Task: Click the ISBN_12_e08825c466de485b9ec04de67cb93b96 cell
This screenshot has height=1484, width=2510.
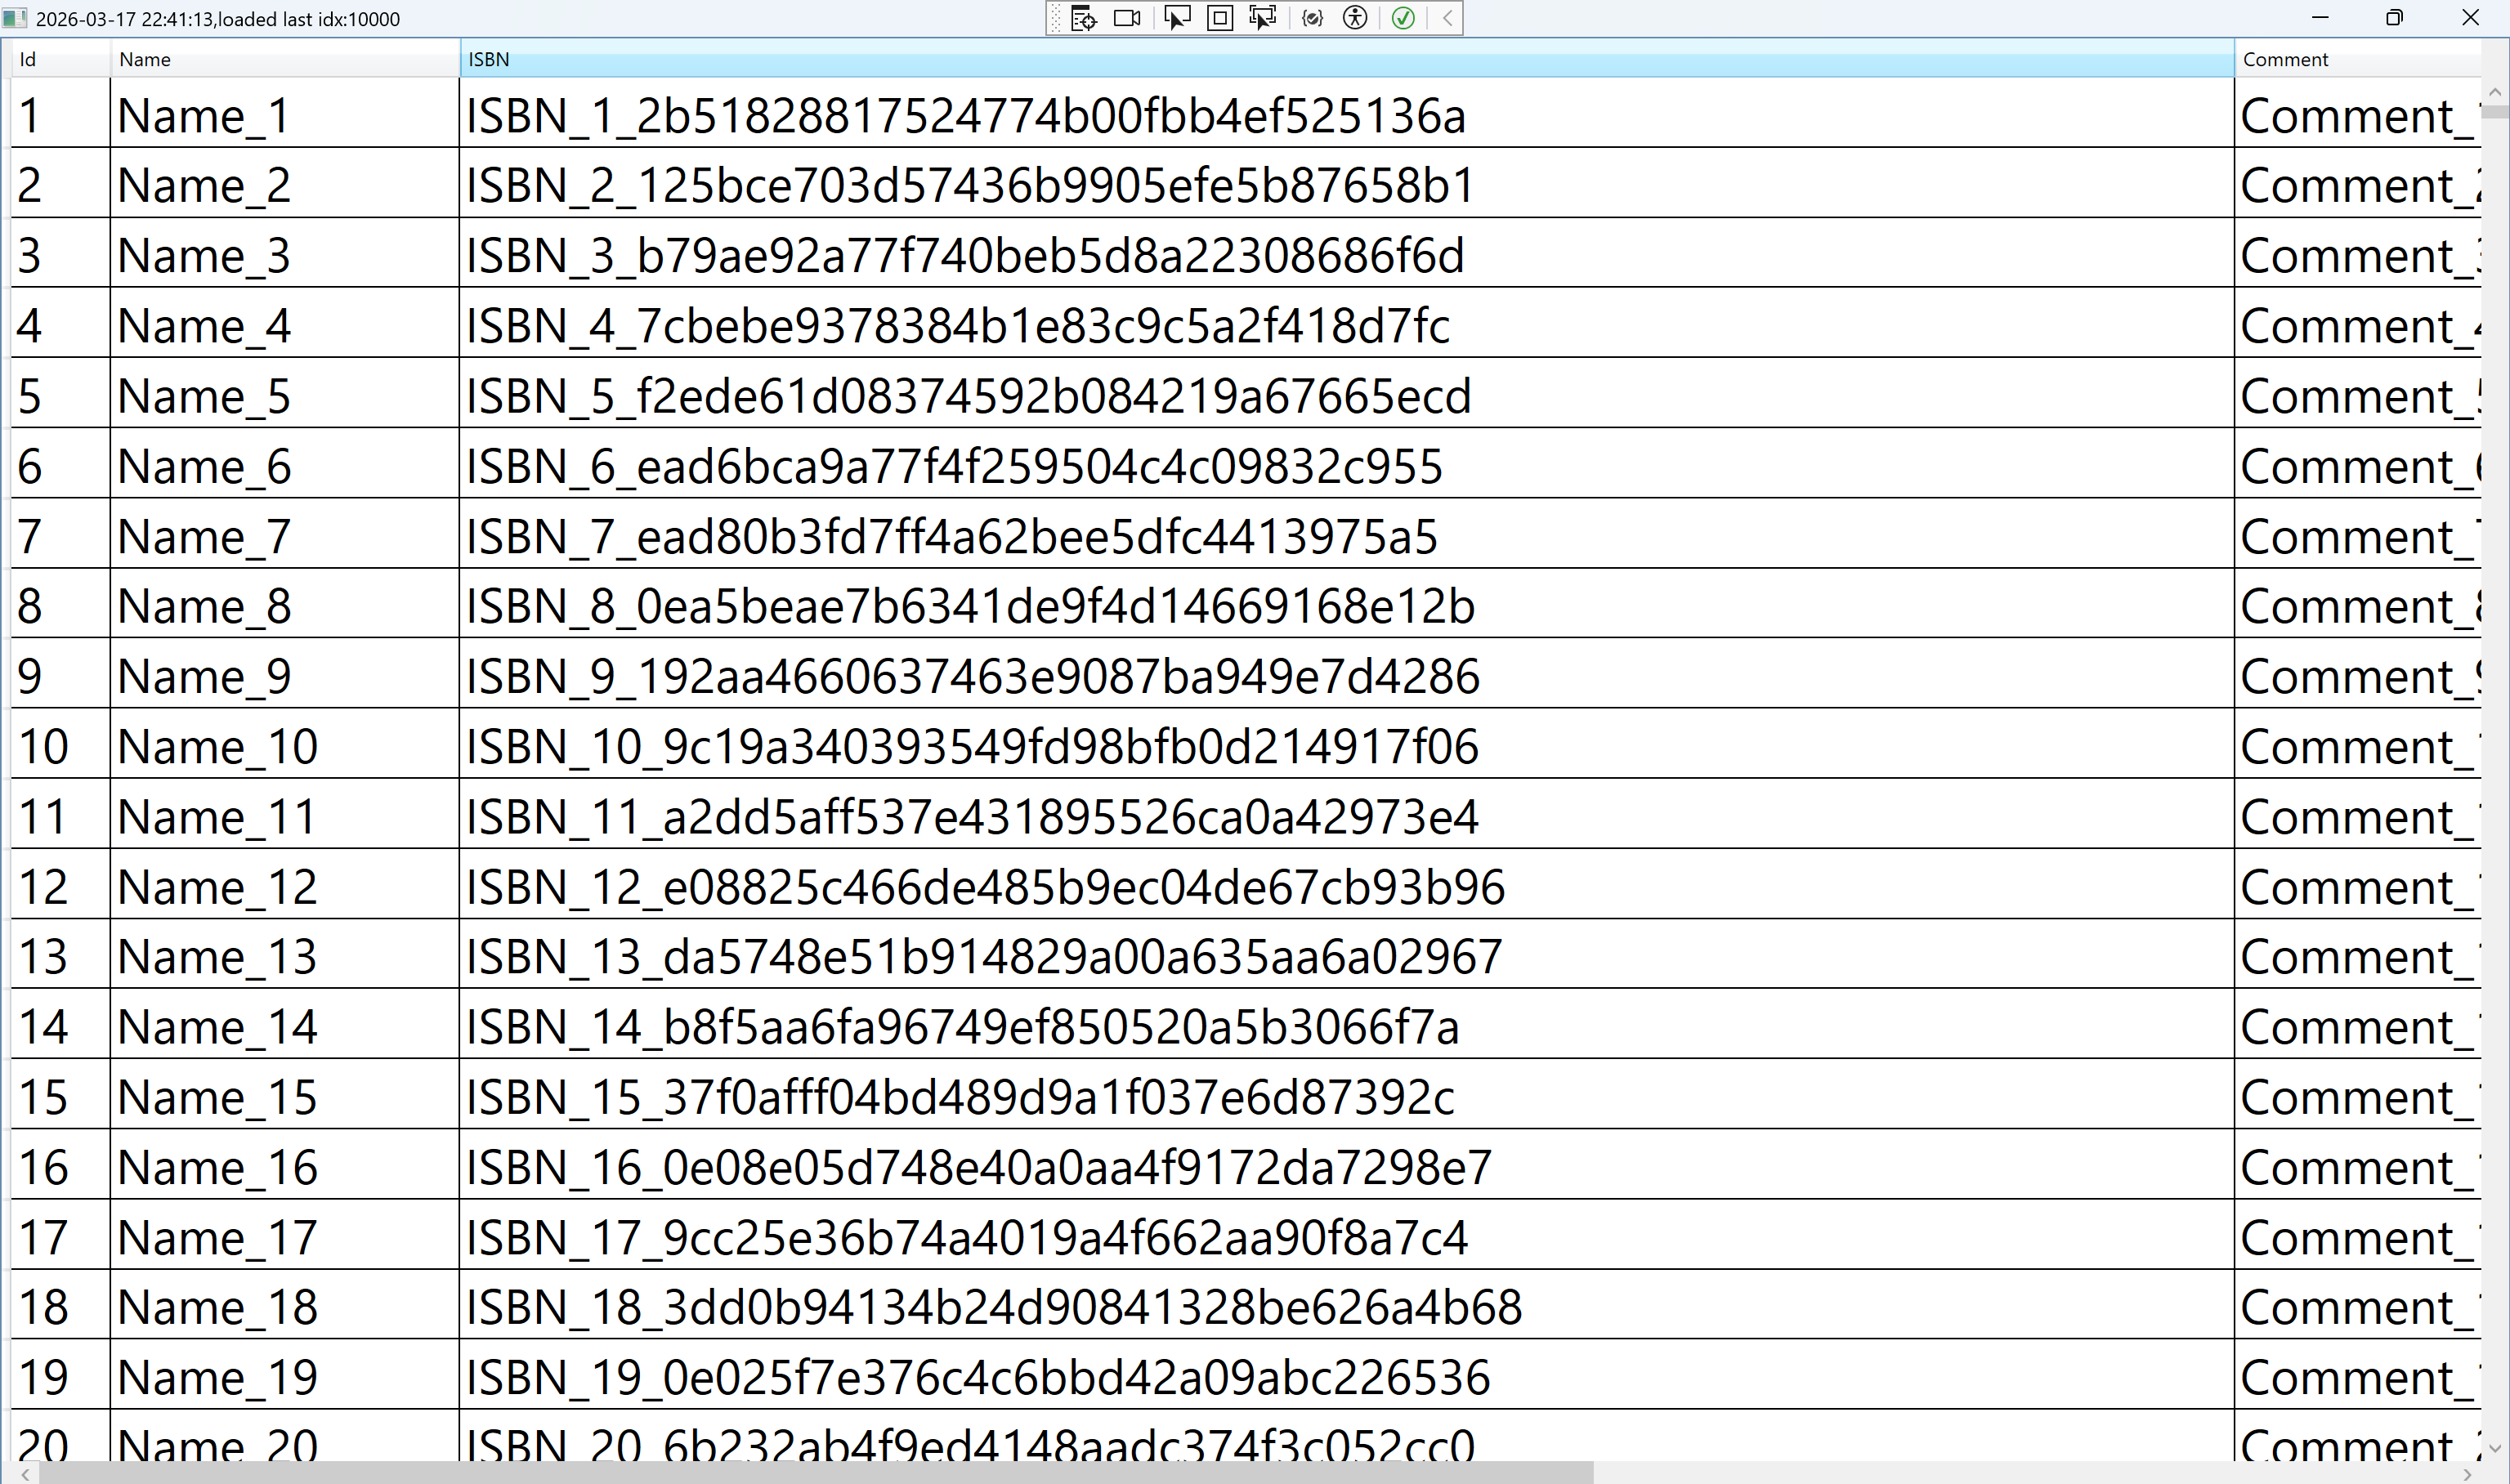Action: [x=1347, y=884]
